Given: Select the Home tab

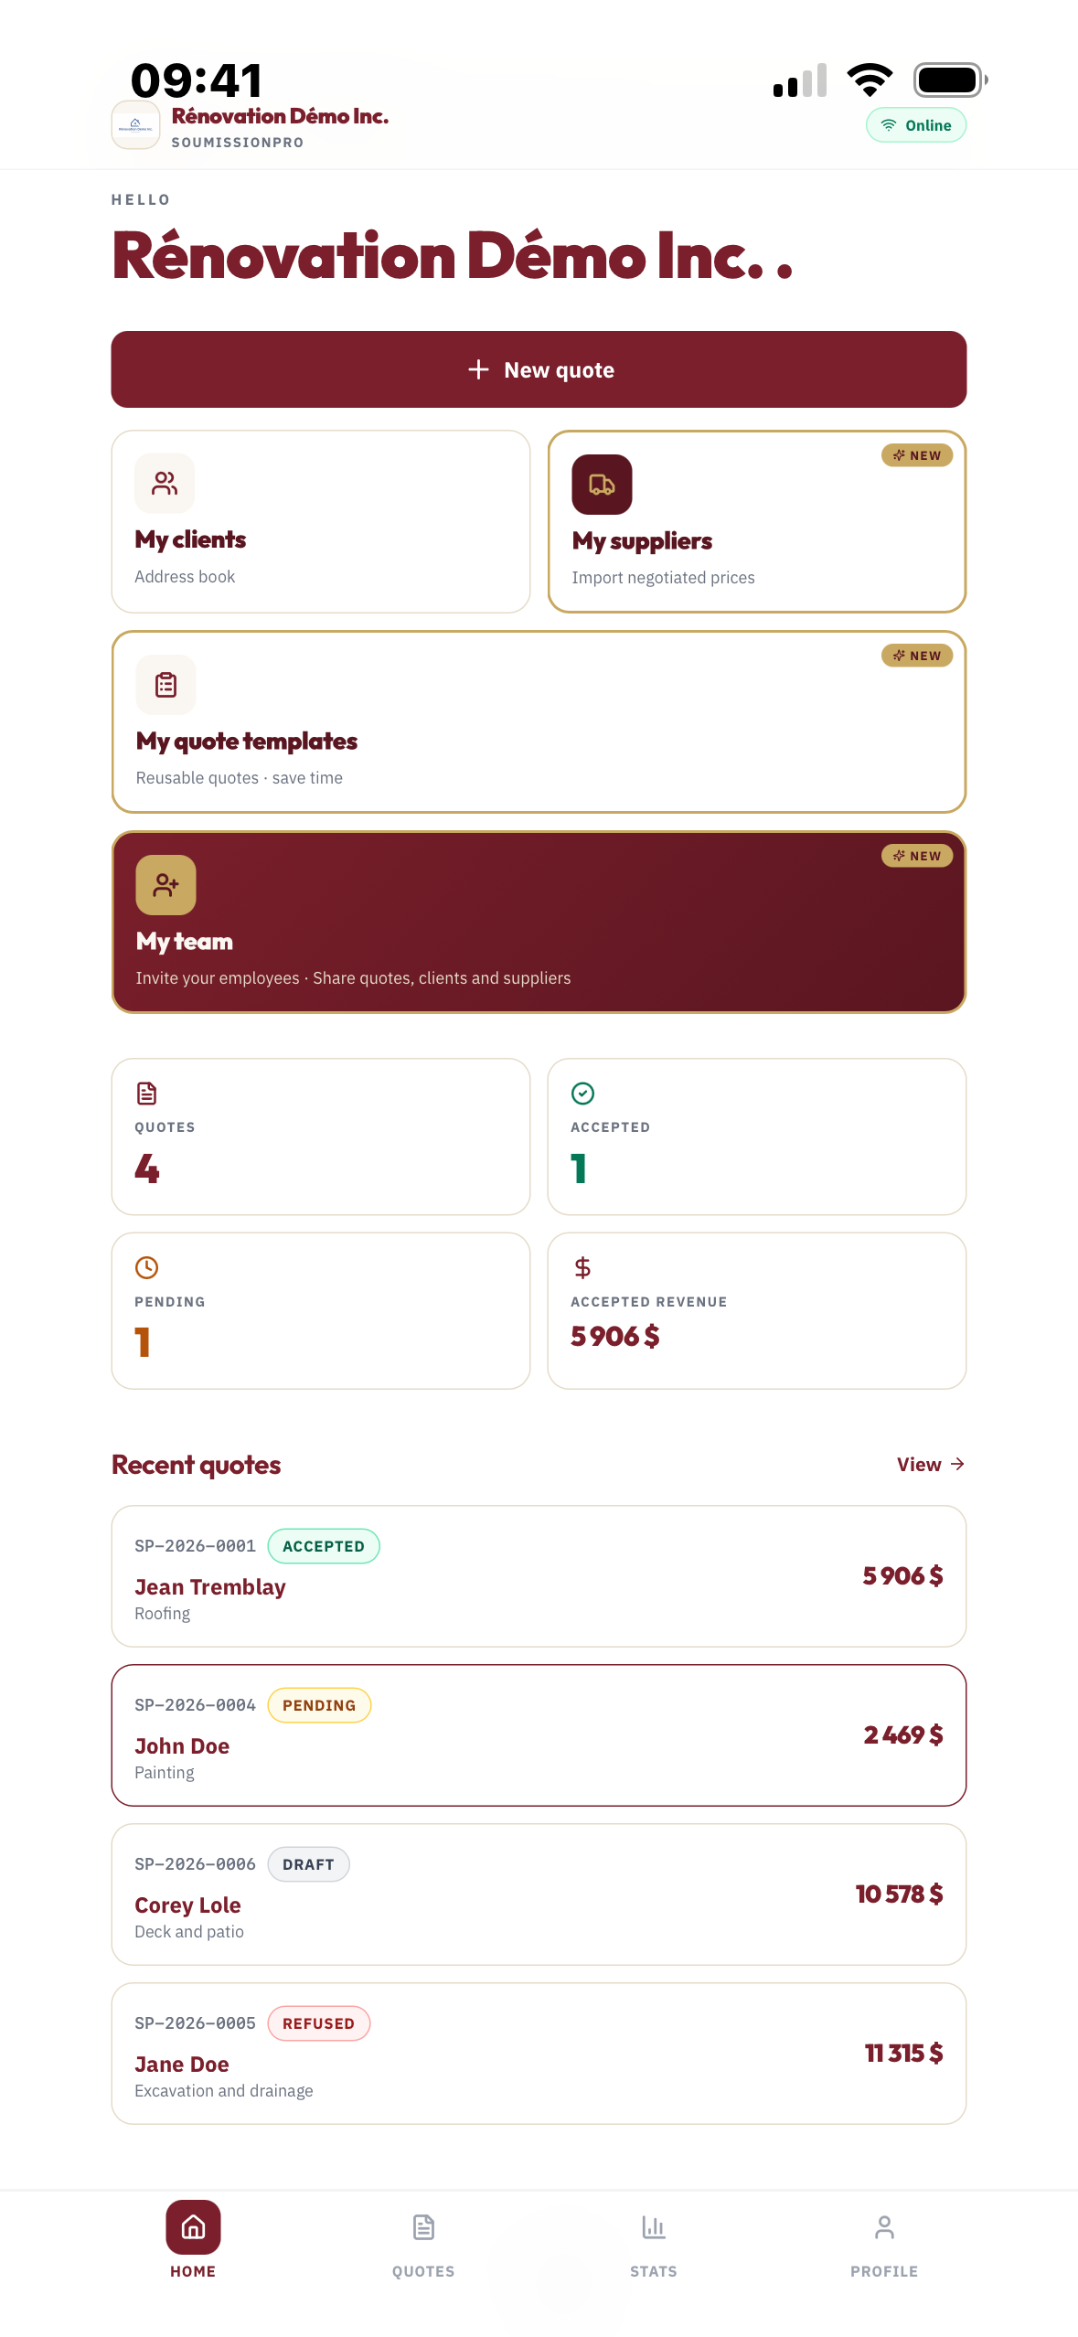Looking at the screenshot, I should coord(193,2239).
